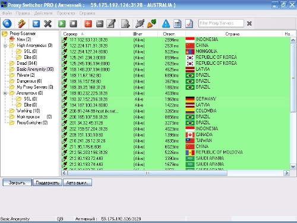Sort by the Сервер column header
This screenshot has width=297, height=223.
tap(90, 34)
